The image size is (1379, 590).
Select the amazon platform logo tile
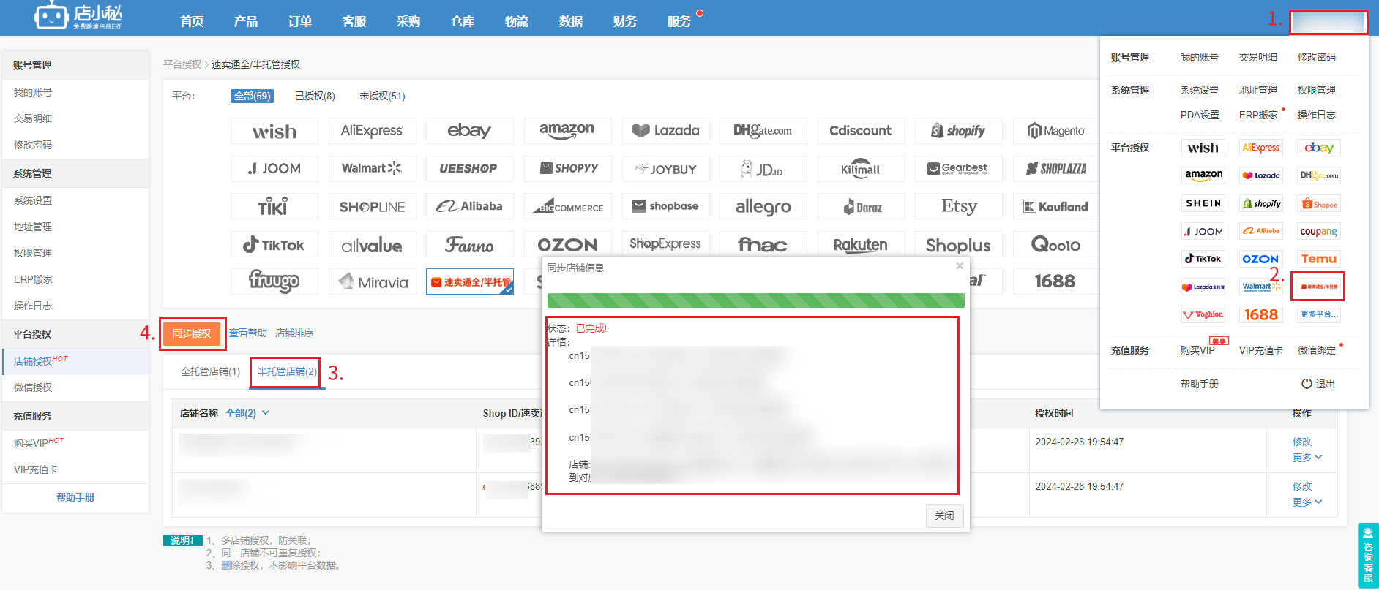point(567,131)
